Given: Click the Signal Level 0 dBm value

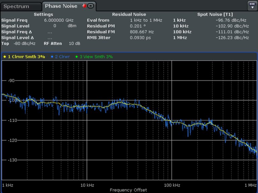Looking at the screenshot, I should [x=54, y=26].
